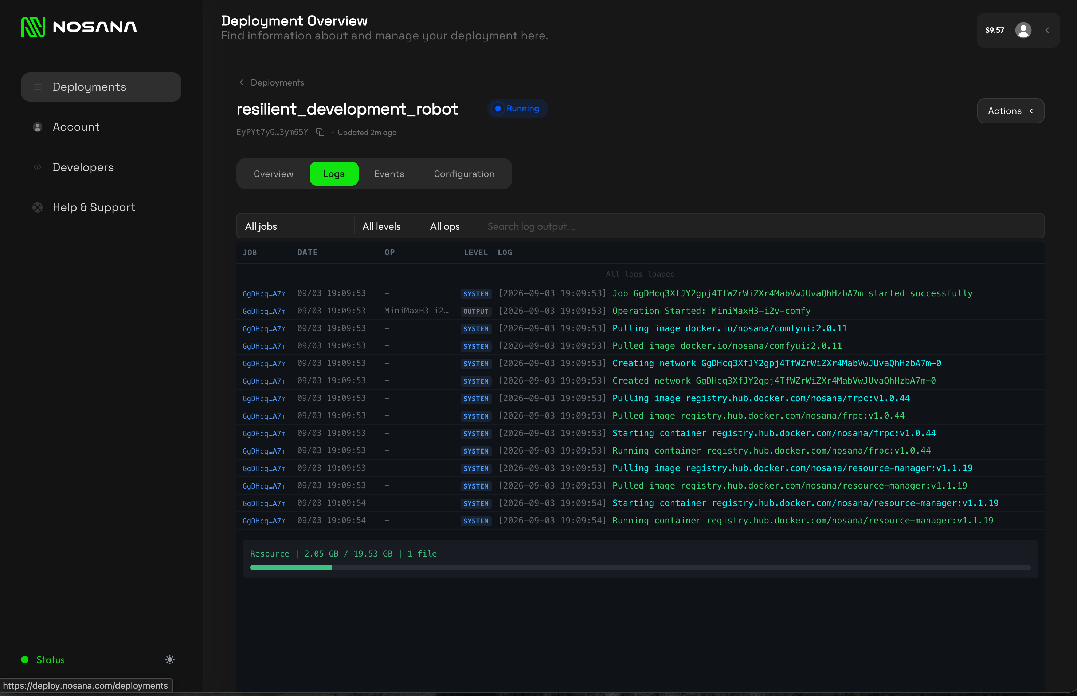The height and width of the screenshot is (696, 1077).
Task: Open Account in the sidebar
Action: (101, 127)
